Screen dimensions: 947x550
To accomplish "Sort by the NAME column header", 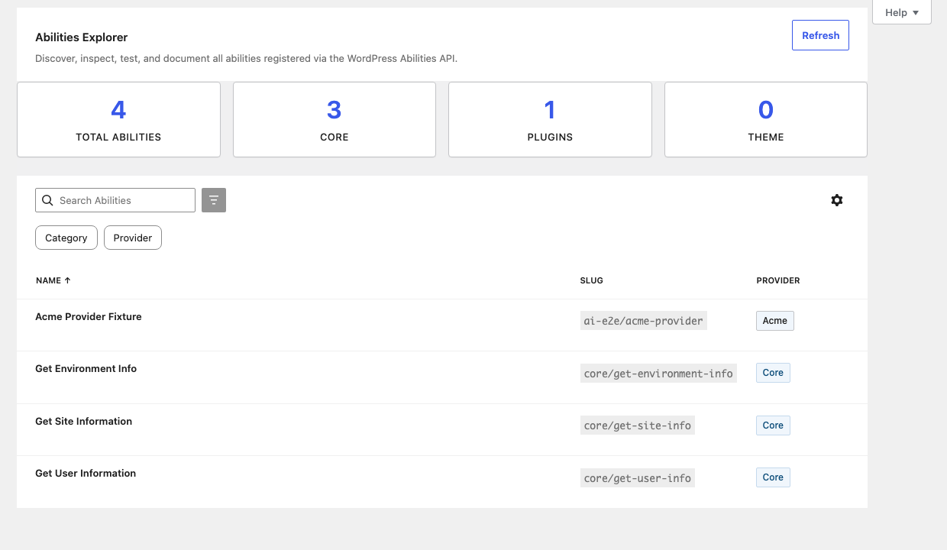I will coord(53,280).
